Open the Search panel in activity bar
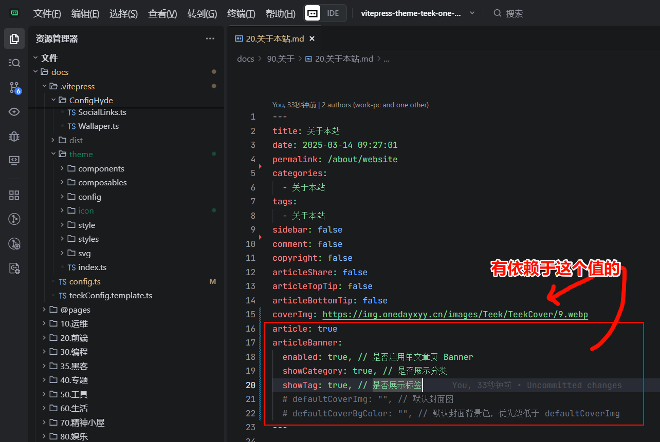Viewport: 660px width, 442px height. (x=14, y=63)
